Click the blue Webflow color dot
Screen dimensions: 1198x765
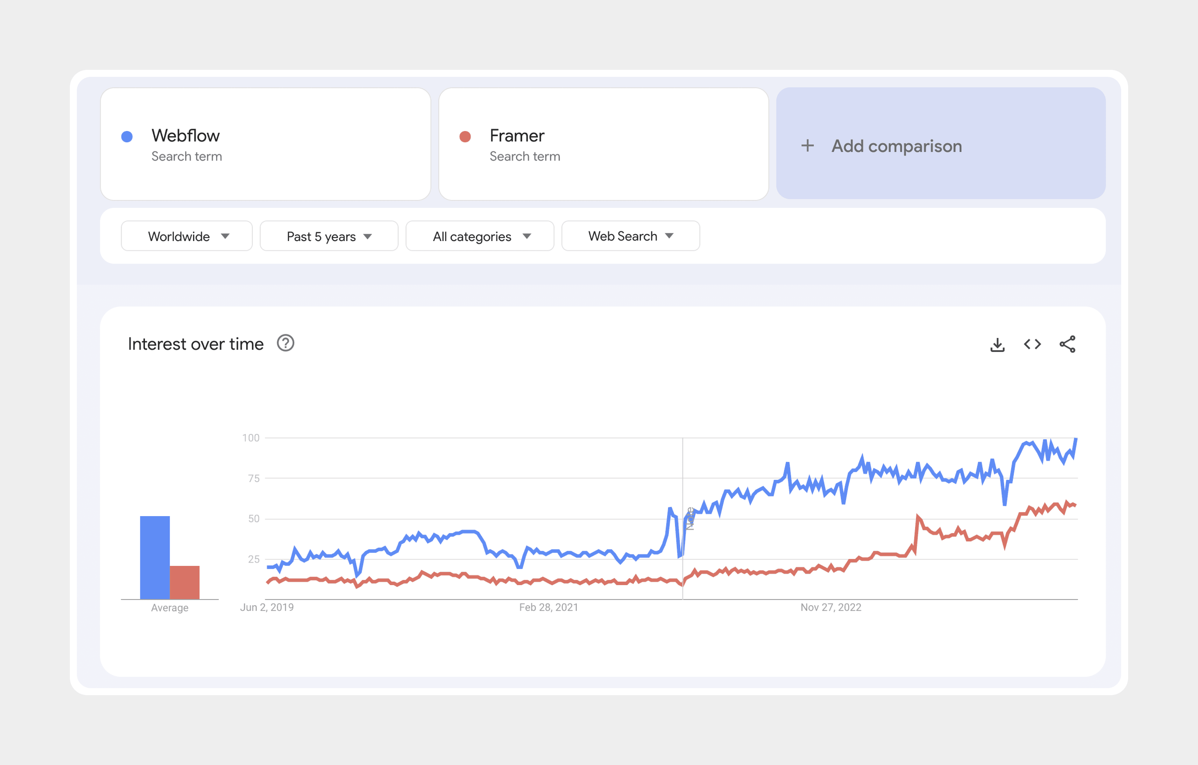click(x=127, y=136)
